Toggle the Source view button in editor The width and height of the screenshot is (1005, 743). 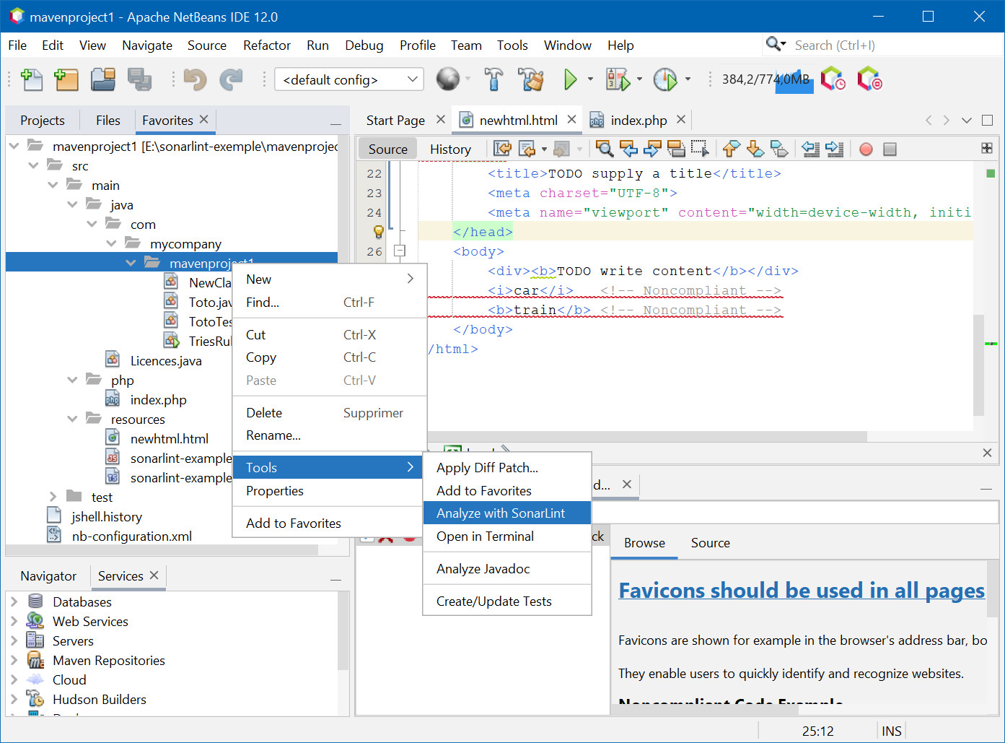tap(387, 149)
